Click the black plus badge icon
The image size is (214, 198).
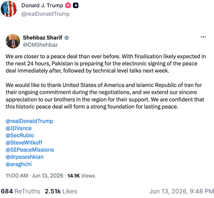tap(76, 5)
